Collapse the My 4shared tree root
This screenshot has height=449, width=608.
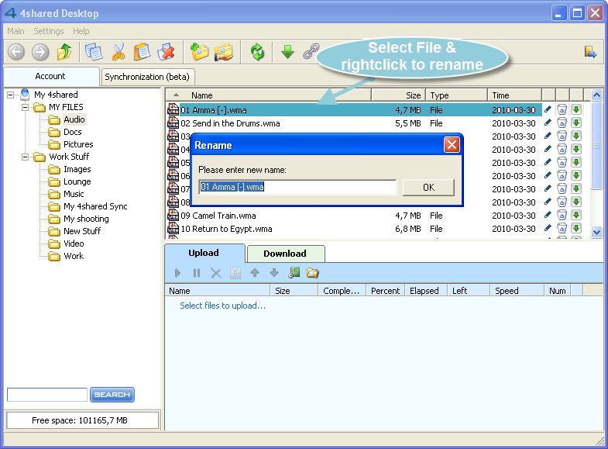tap(11, 95)
